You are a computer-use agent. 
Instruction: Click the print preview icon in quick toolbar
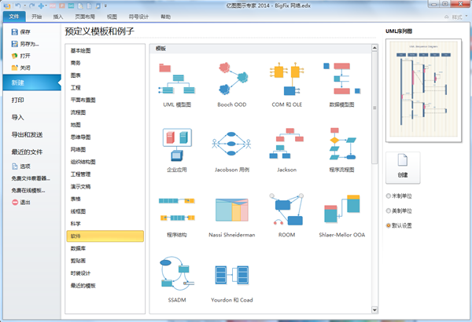(80, 5)
